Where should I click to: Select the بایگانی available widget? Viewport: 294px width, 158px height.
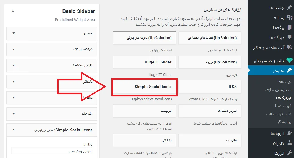click(x=145, y=140)
